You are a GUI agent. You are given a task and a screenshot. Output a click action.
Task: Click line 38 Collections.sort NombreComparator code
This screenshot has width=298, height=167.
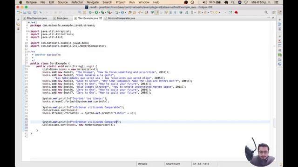[x=79, y=125]
